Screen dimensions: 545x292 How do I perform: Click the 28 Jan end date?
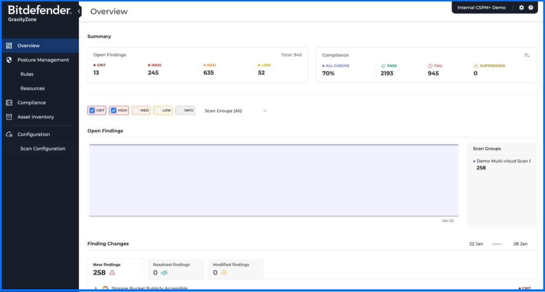click(x=520, y=244)
